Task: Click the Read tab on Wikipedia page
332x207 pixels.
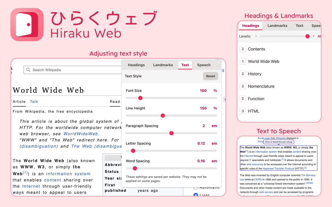Action: 115,101
